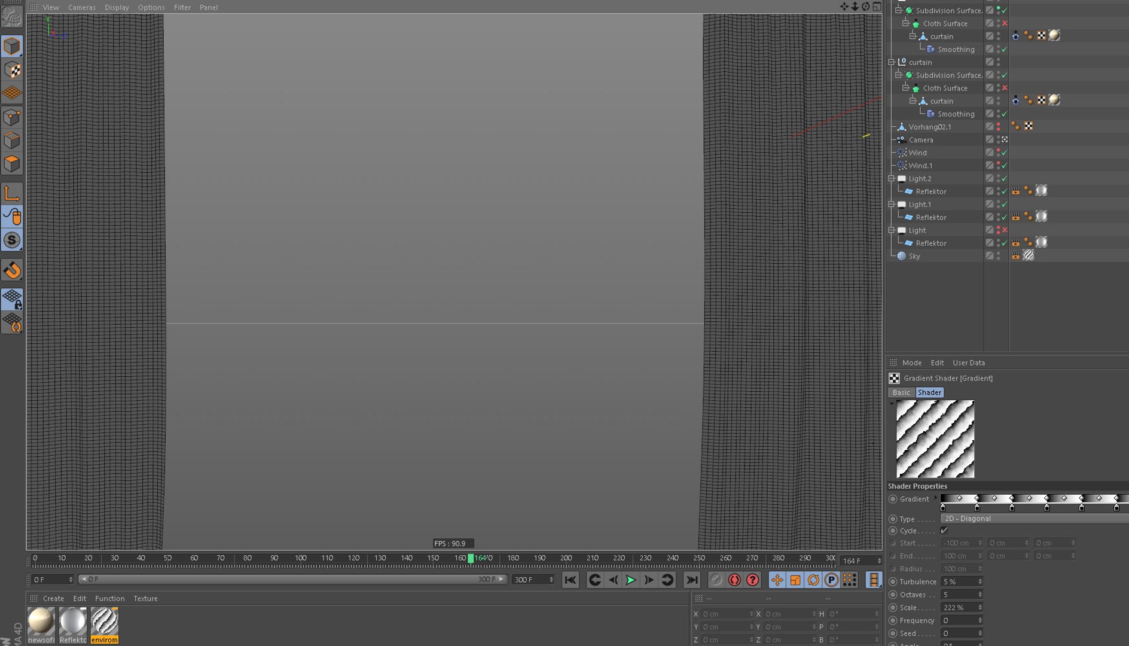The image size is (1129, 646).
Task: Open the Type dropdown 2D - Diagonal
Action: [1035, 519]
